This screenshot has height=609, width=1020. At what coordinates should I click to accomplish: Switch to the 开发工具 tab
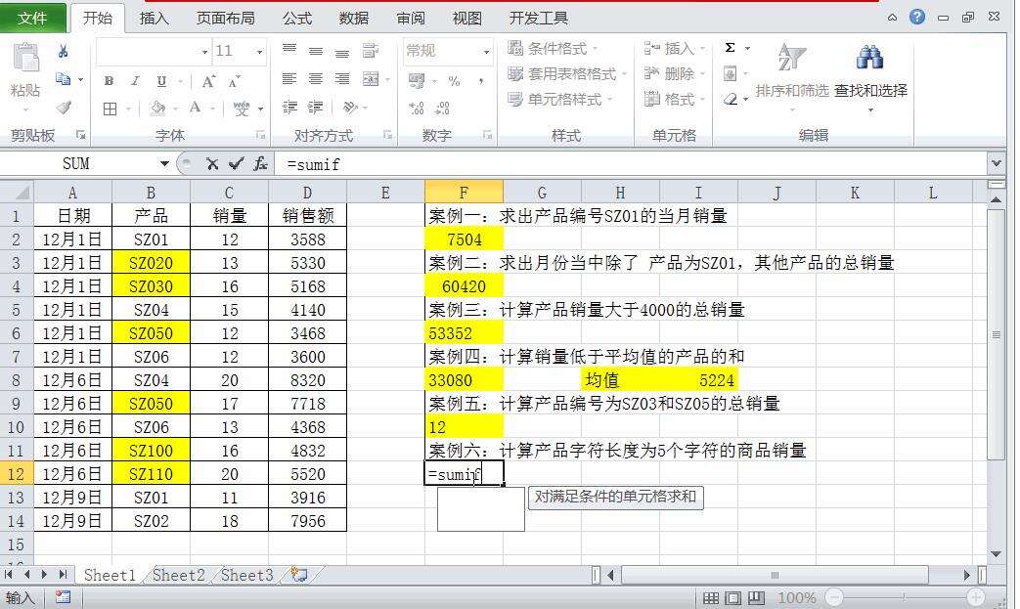[539, 19]
